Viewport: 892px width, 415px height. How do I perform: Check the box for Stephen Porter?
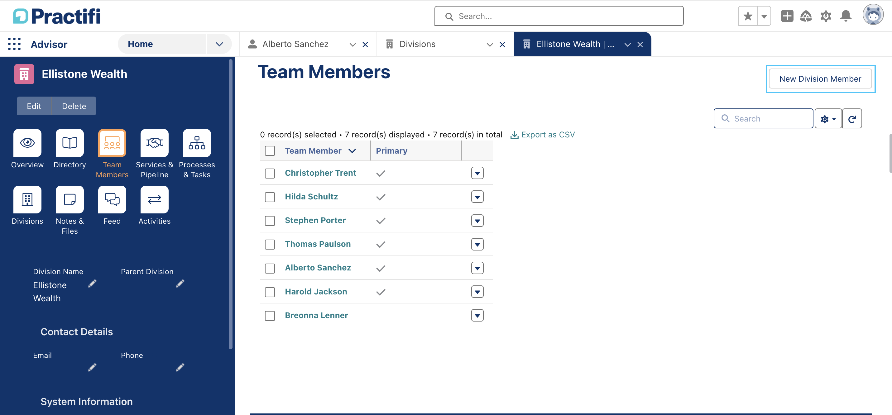270,221
